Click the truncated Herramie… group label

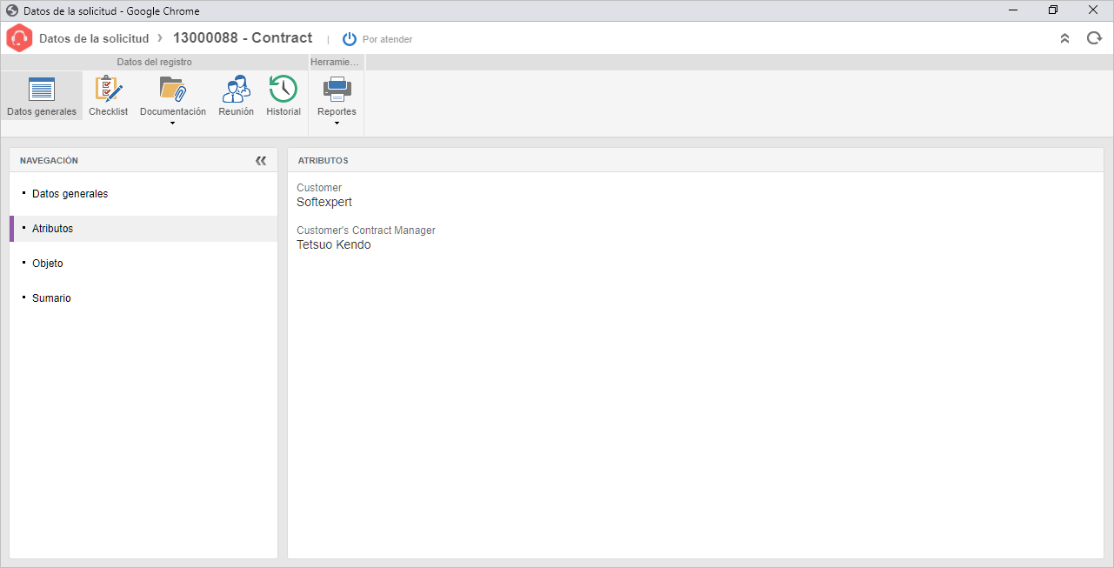(x=335, y=63)
